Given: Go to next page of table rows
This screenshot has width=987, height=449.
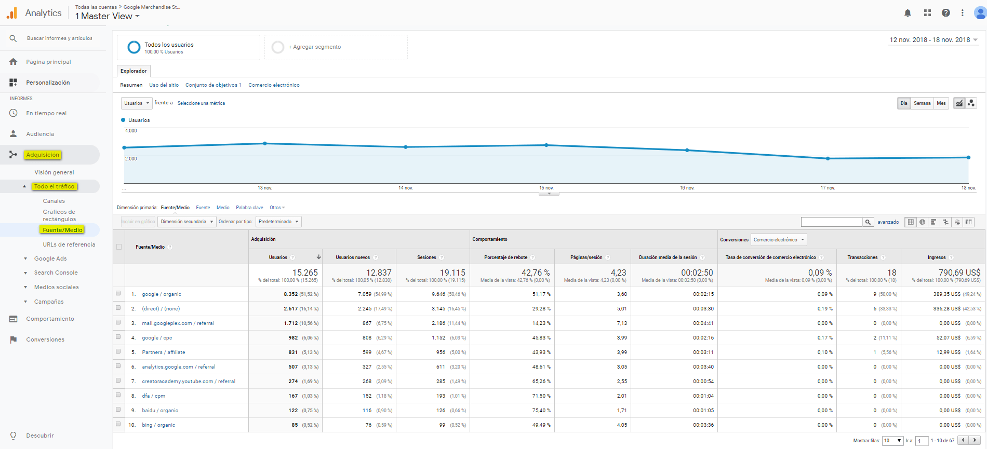Looking at the screenshot, I should point(975,440).
